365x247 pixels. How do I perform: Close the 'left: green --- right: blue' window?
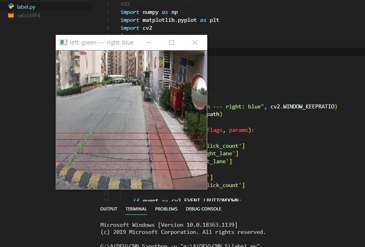click(x=195, y=42)
